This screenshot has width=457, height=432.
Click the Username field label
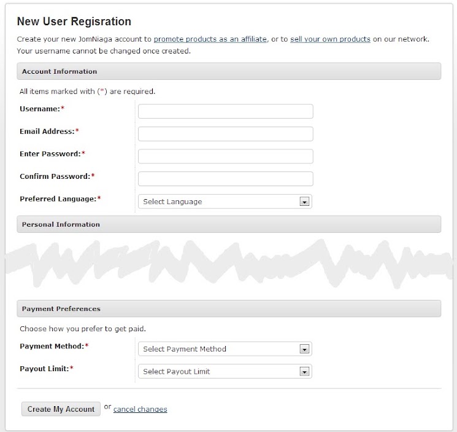(40, 109)
